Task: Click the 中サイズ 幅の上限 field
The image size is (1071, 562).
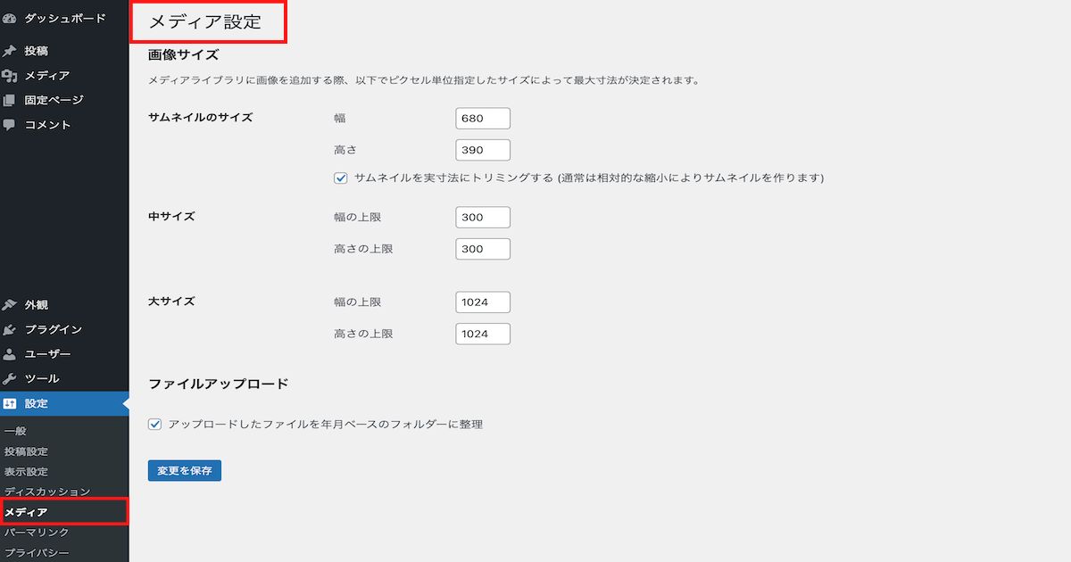Action: tap(483, 218)
